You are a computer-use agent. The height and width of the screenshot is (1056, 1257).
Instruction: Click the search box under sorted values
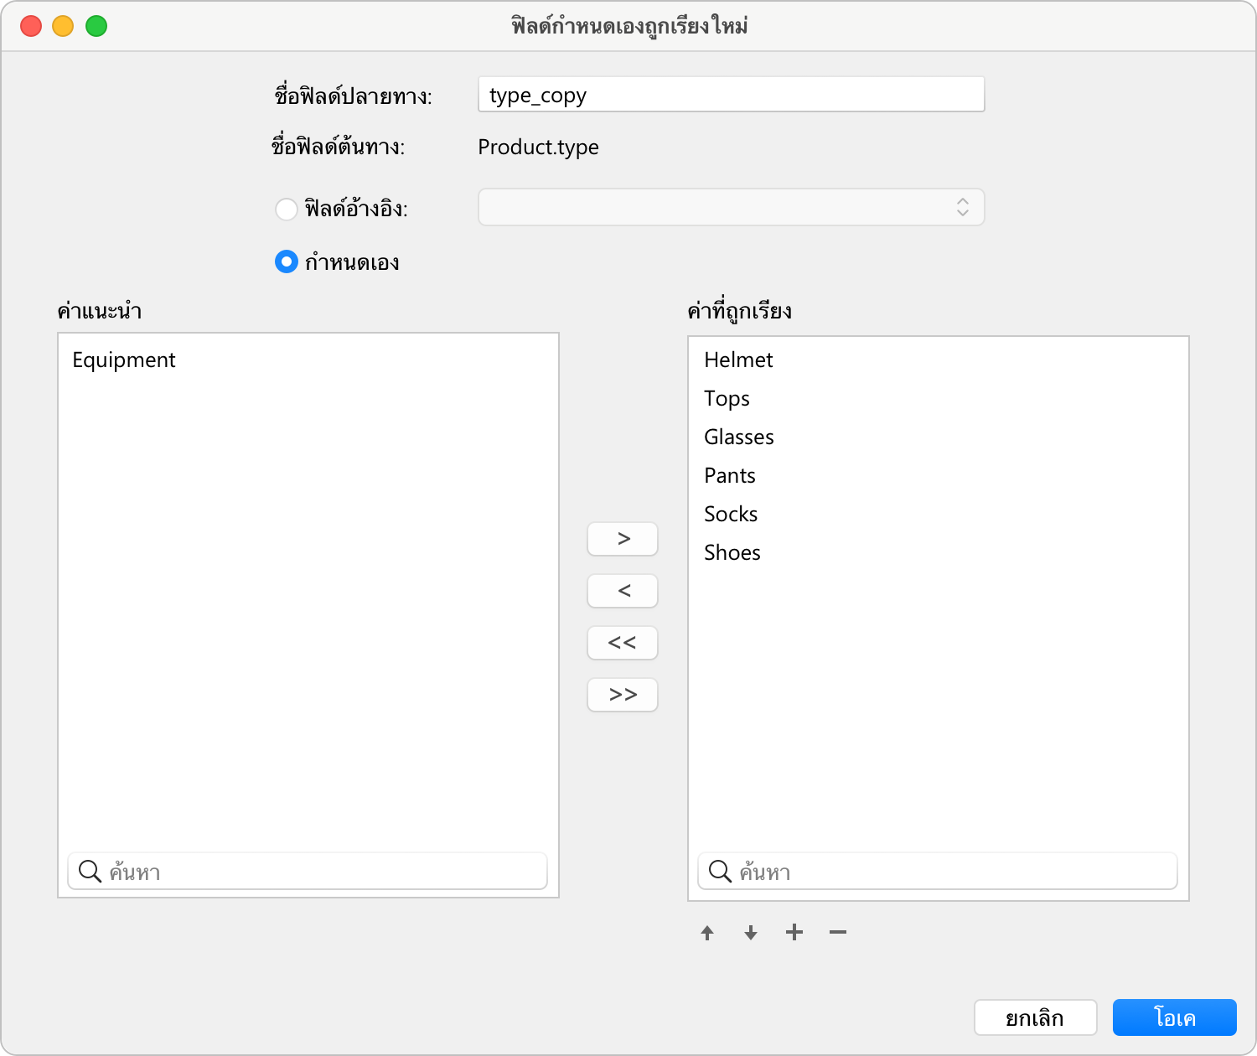click(947, 872)
